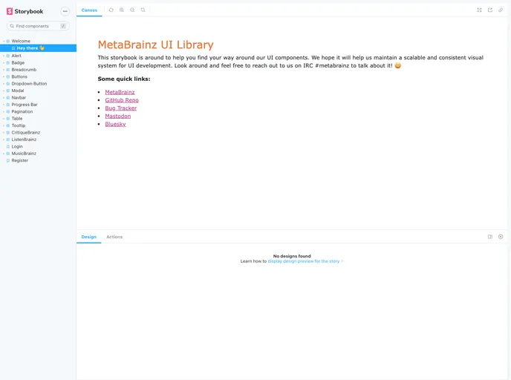Click the No designs found message
Viewport: 511px width, 380px height.
pos(292,256)
